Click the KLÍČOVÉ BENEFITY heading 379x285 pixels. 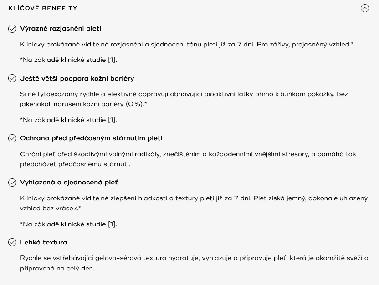(43, 8)
